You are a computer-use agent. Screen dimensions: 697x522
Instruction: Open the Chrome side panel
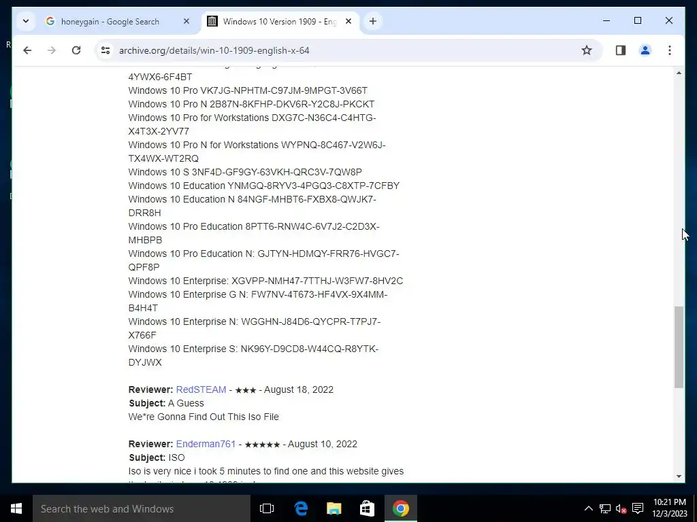point(621,50)
